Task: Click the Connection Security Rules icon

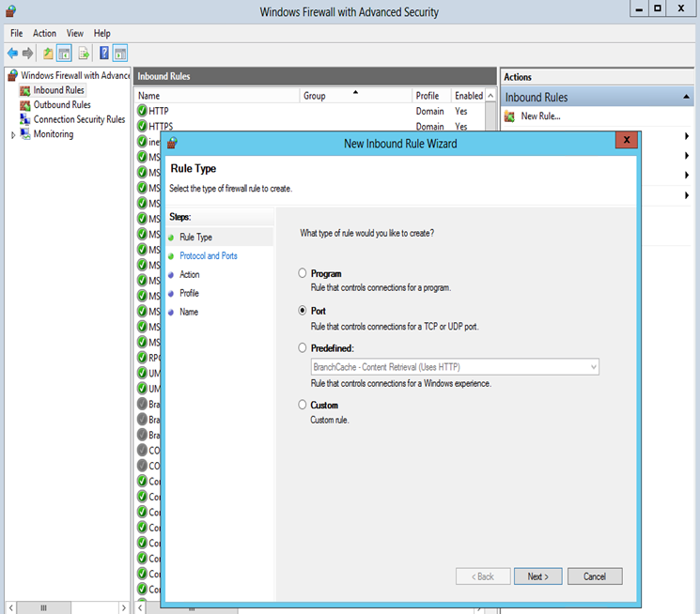Action: (x=25, y=119)
